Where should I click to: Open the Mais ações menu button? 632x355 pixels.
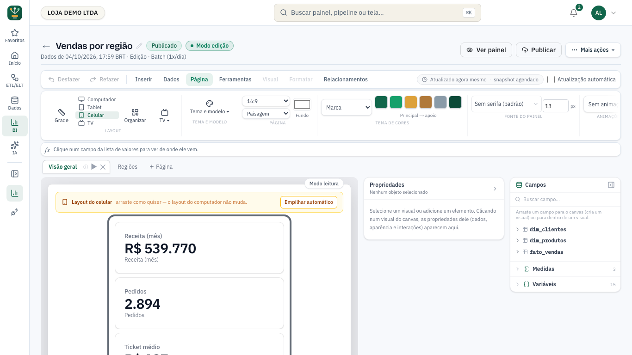pyautogui.click(x=593, y=50)
